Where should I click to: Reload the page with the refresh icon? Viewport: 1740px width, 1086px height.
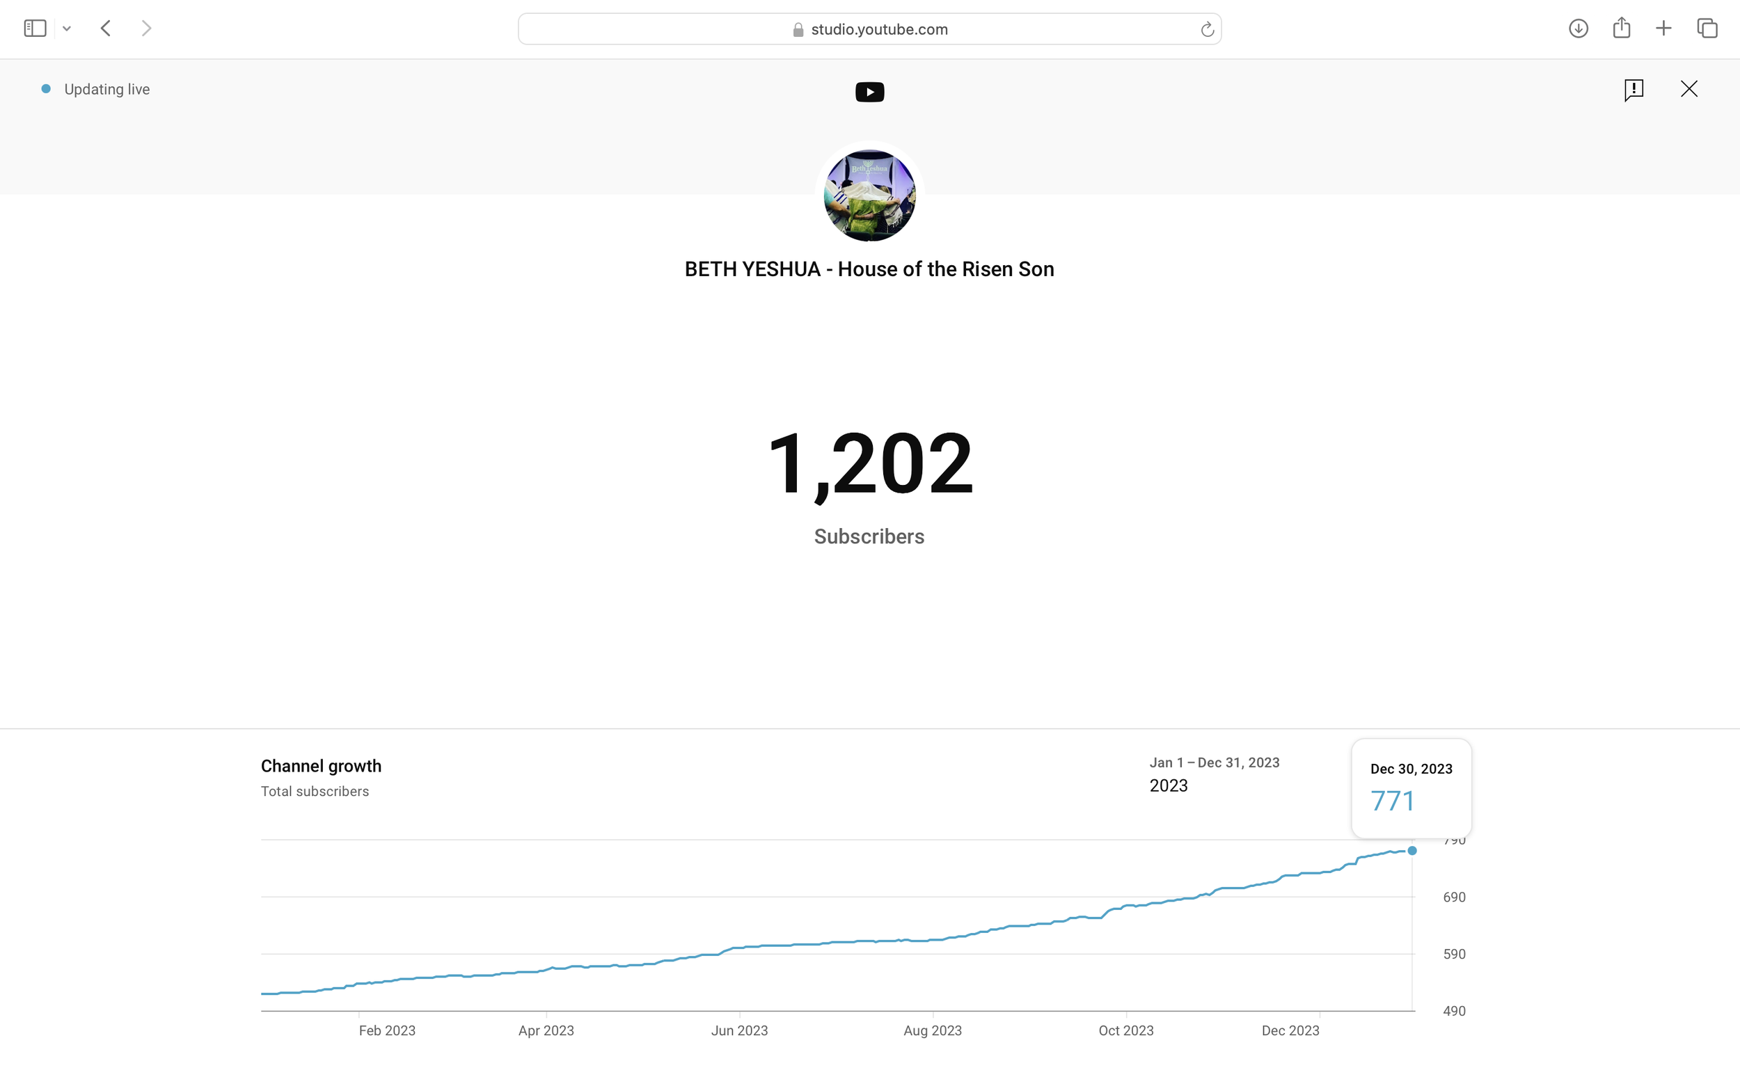[1207, 29]
